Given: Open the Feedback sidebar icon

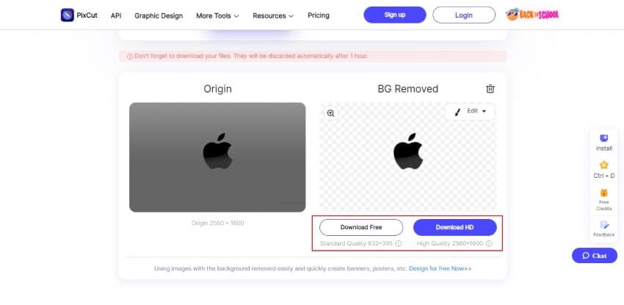Looking at the screenshot, I should coord(603,225).
